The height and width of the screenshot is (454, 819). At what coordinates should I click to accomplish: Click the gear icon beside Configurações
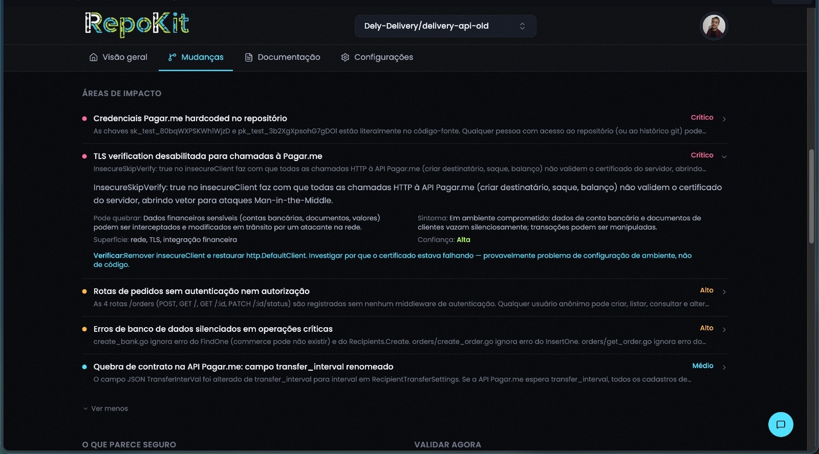[345, 57]
